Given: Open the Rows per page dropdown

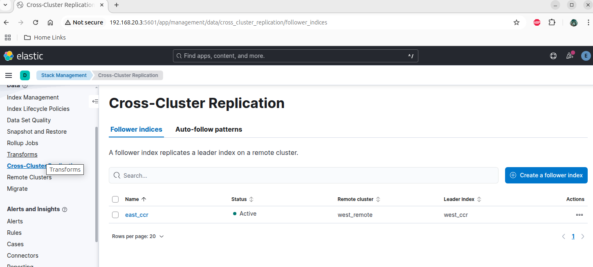Looking at the screenshot, I should [x=138, y=236].
